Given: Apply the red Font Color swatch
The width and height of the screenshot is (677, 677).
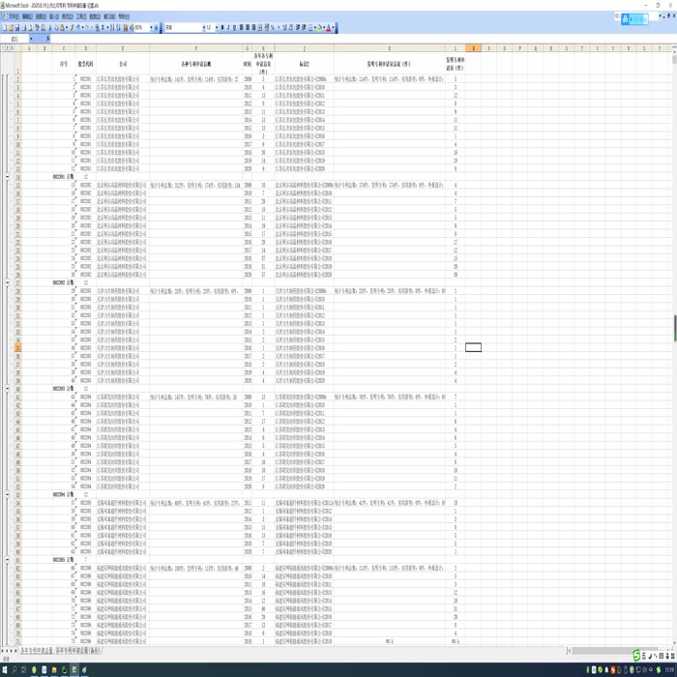Looking at the screenshot, I should click(x=328, y=28).
